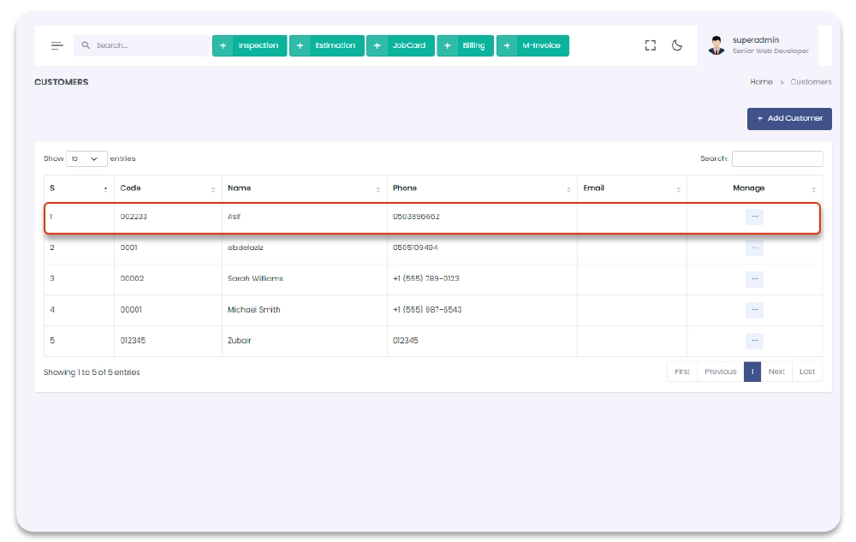856x542 pixels.
Task: Toggle fullscreen mode icon
Action: [650, 45]
